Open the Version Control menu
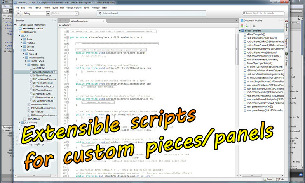This screenshot has height=183, width=305. click(x=74, y=8)
